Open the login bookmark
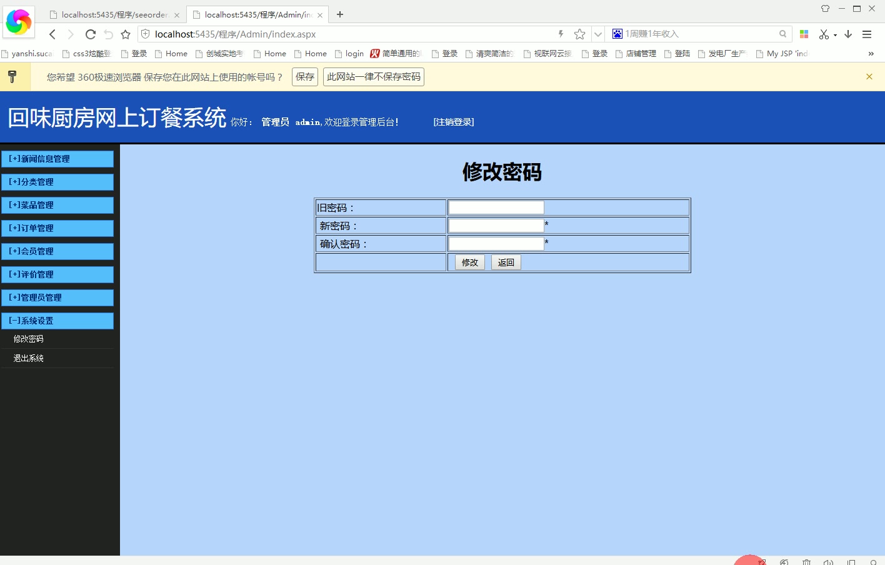 349,54
